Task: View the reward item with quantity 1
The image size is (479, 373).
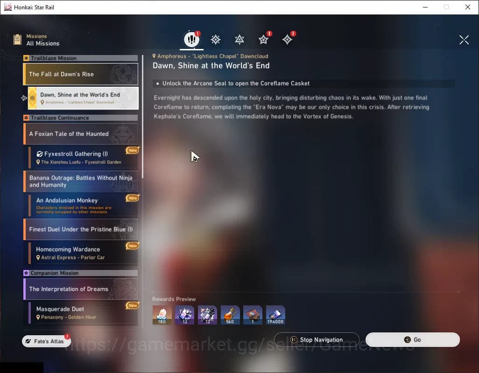Action: tap(253, 315)
